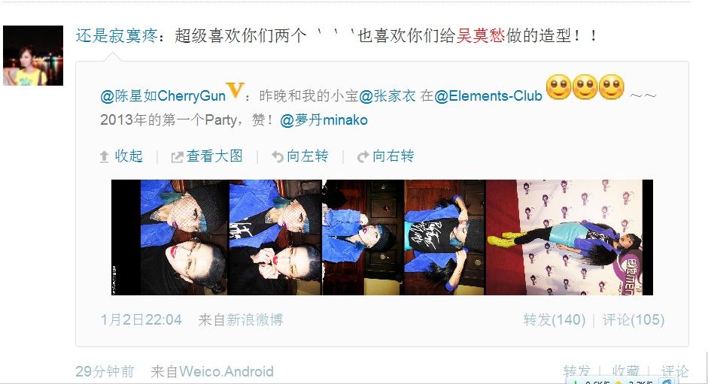Collapse the image with 收起
Viewport: 708px width, 384px height.
(x=129, y=156)
